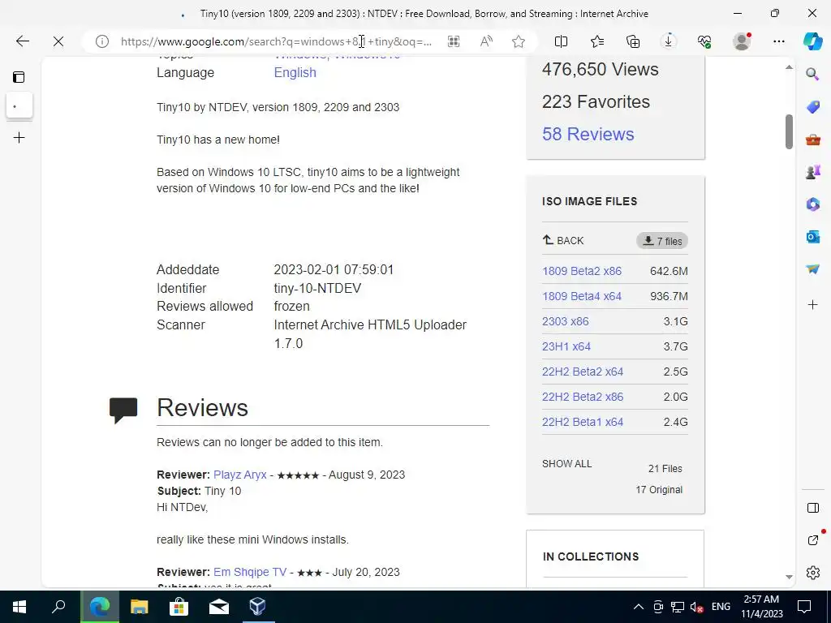Show hidden system tray icons
The height and width of the screenshot is (623, 831).
pyautogui.click(x=639, y=607)
